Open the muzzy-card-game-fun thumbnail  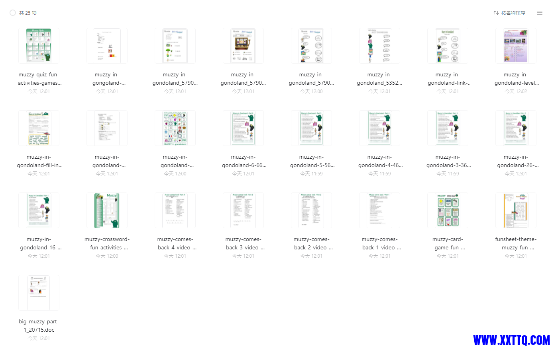[x=448, y=210]
